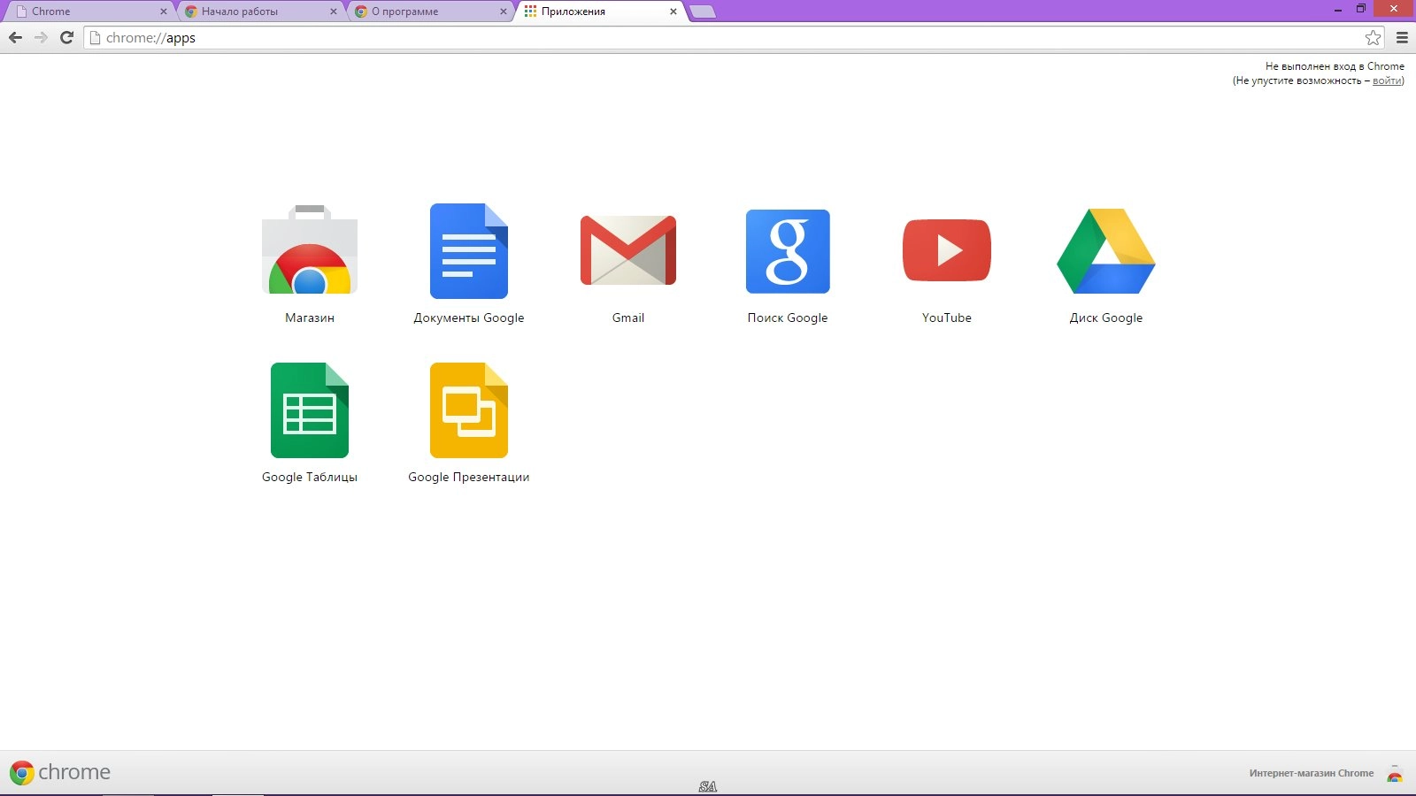Image resolution: width=1416 pixels, height=796 pixels.
Task: Click the Поиск Google label
Action: (788, 318)
